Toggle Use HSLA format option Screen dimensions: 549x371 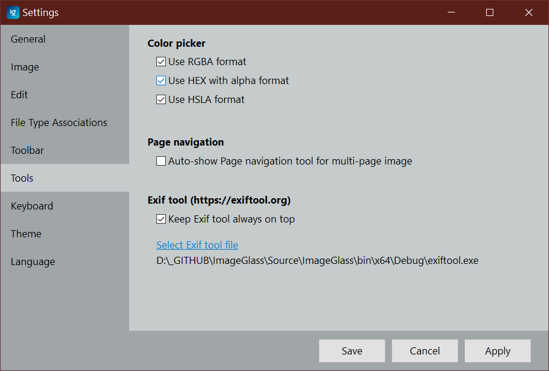pos(161,99)
